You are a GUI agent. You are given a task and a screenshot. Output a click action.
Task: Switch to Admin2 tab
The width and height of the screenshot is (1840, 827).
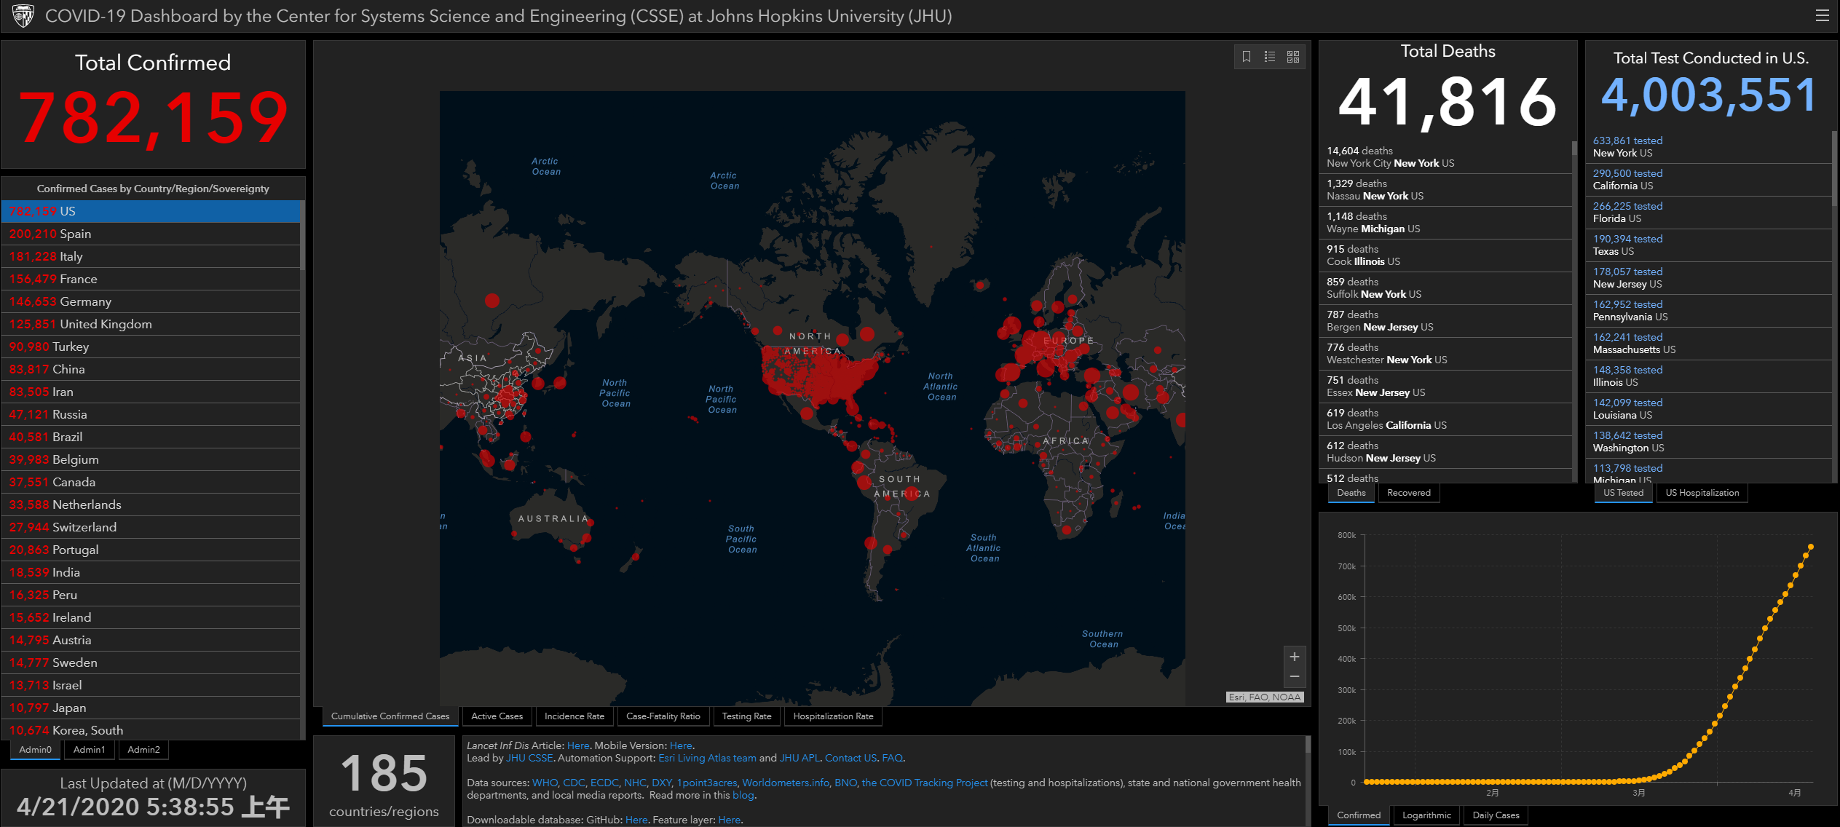(143, 750)
